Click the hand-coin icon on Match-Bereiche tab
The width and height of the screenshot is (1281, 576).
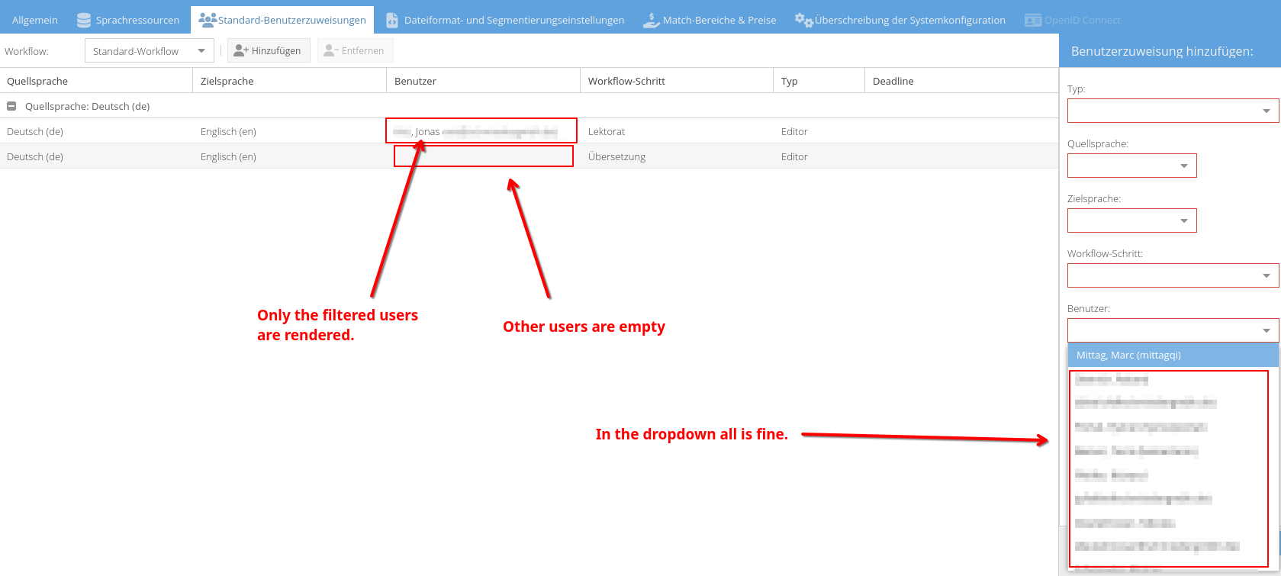651,21
